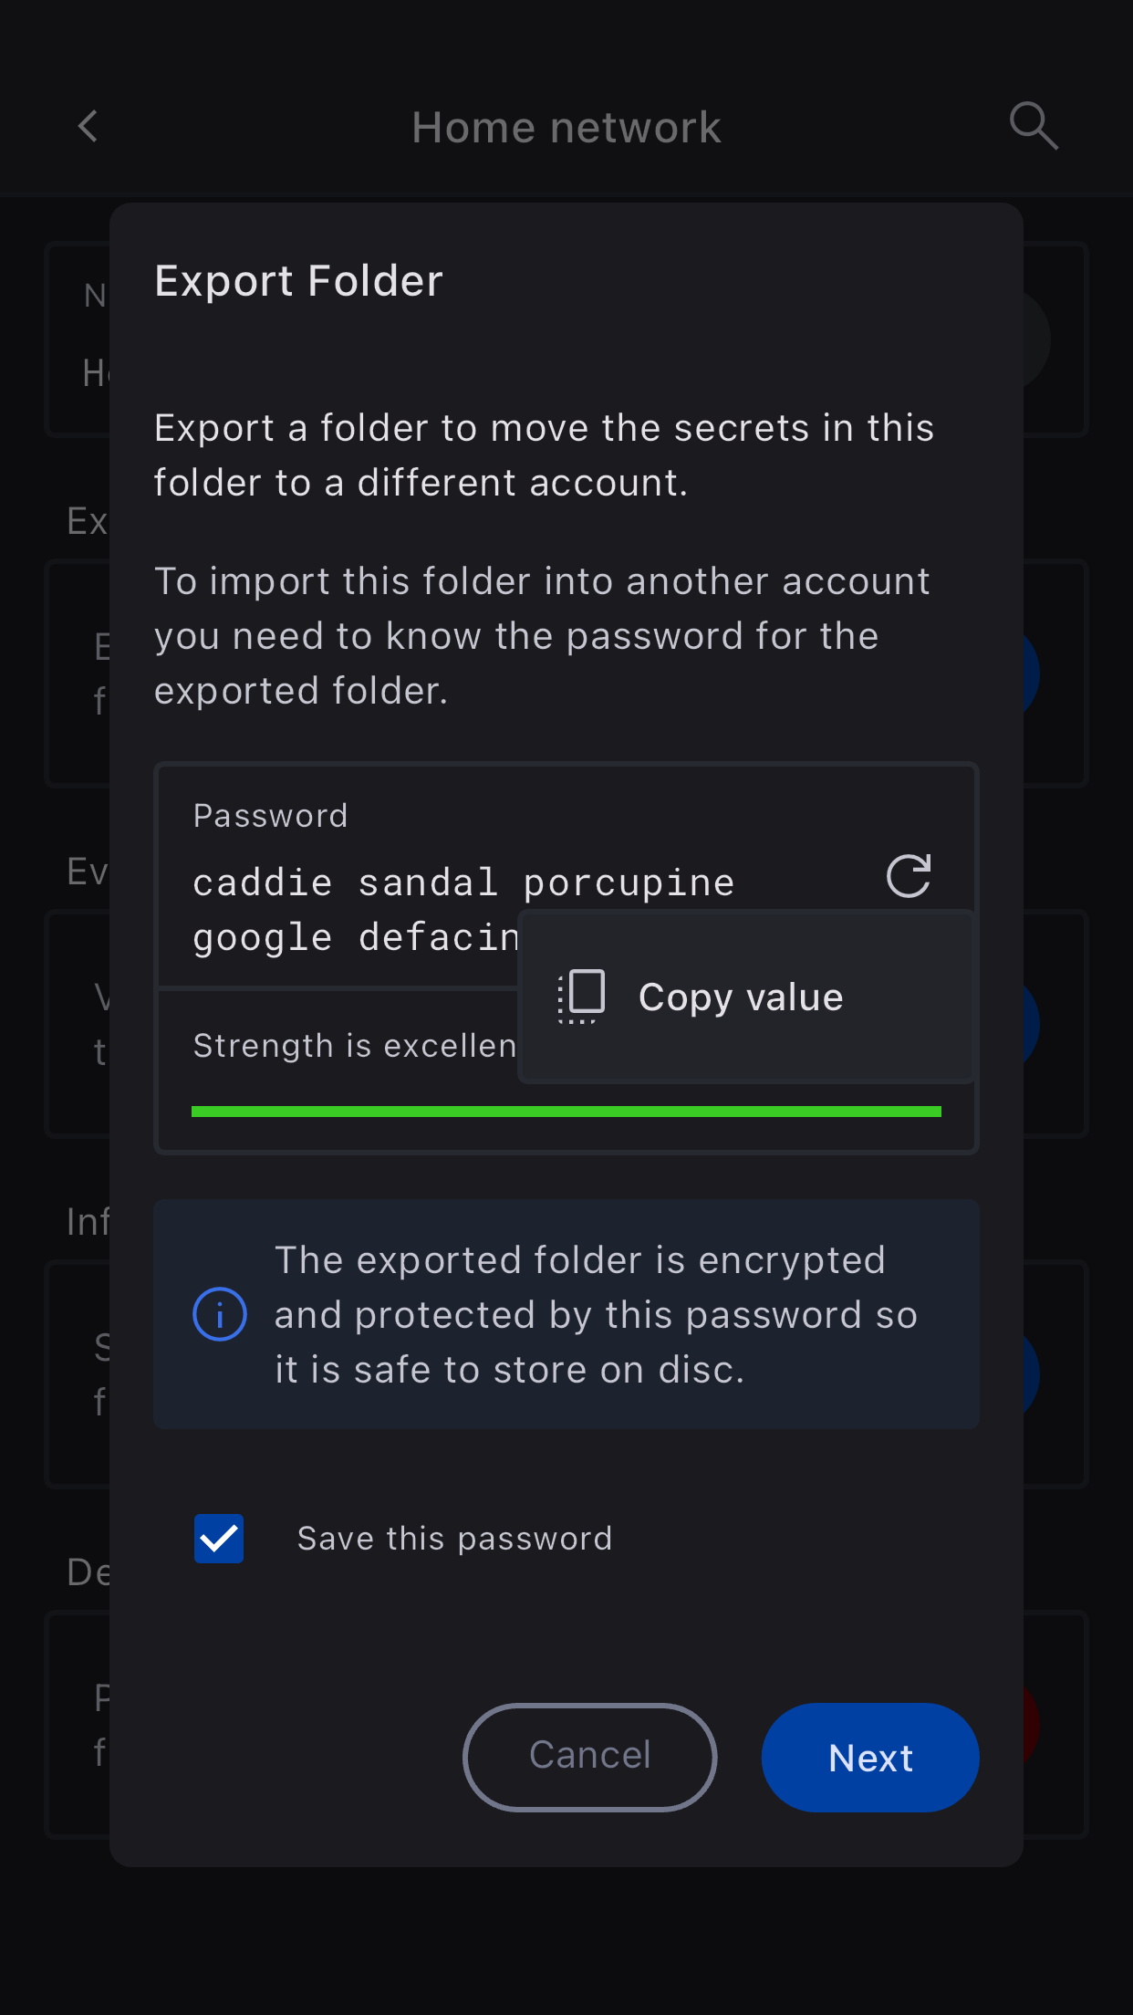Image resolution: width=1133 pixels, height=2015 pixels.
Task: Go back using the header back arrow
Action: [88, 127]
